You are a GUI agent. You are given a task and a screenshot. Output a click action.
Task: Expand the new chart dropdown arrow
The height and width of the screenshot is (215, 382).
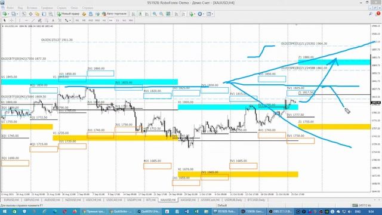coord(8,14)
